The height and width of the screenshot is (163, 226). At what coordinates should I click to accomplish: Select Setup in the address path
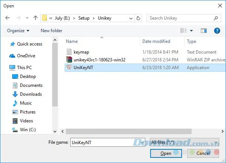click(x=84, y=18)
